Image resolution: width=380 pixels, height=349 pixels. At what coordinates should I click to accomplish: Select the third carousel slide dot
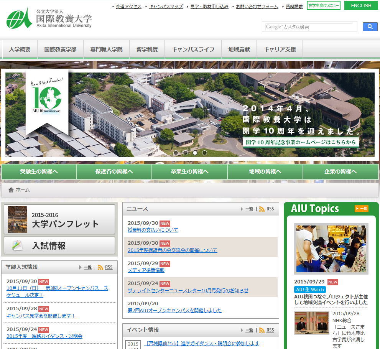click(195, 153)
